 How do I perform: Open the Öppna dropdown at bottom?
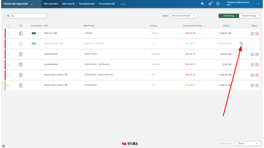[x=248, y=143]
